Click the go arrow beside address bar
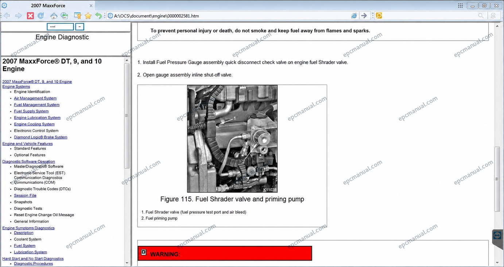Screen dimensions: 504x267 click(x=364, y=16)
